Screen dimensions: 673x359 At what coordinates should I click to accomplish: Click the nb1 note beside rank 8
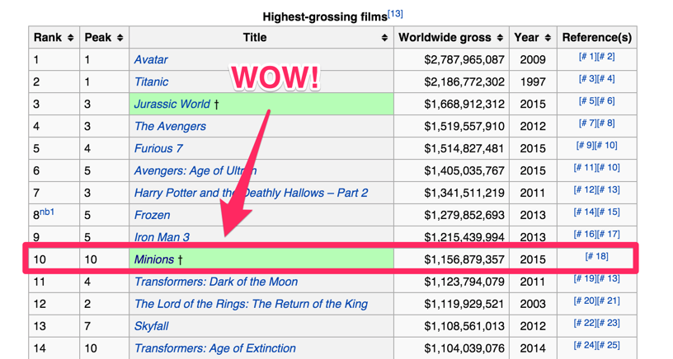[x=47, y=212]
